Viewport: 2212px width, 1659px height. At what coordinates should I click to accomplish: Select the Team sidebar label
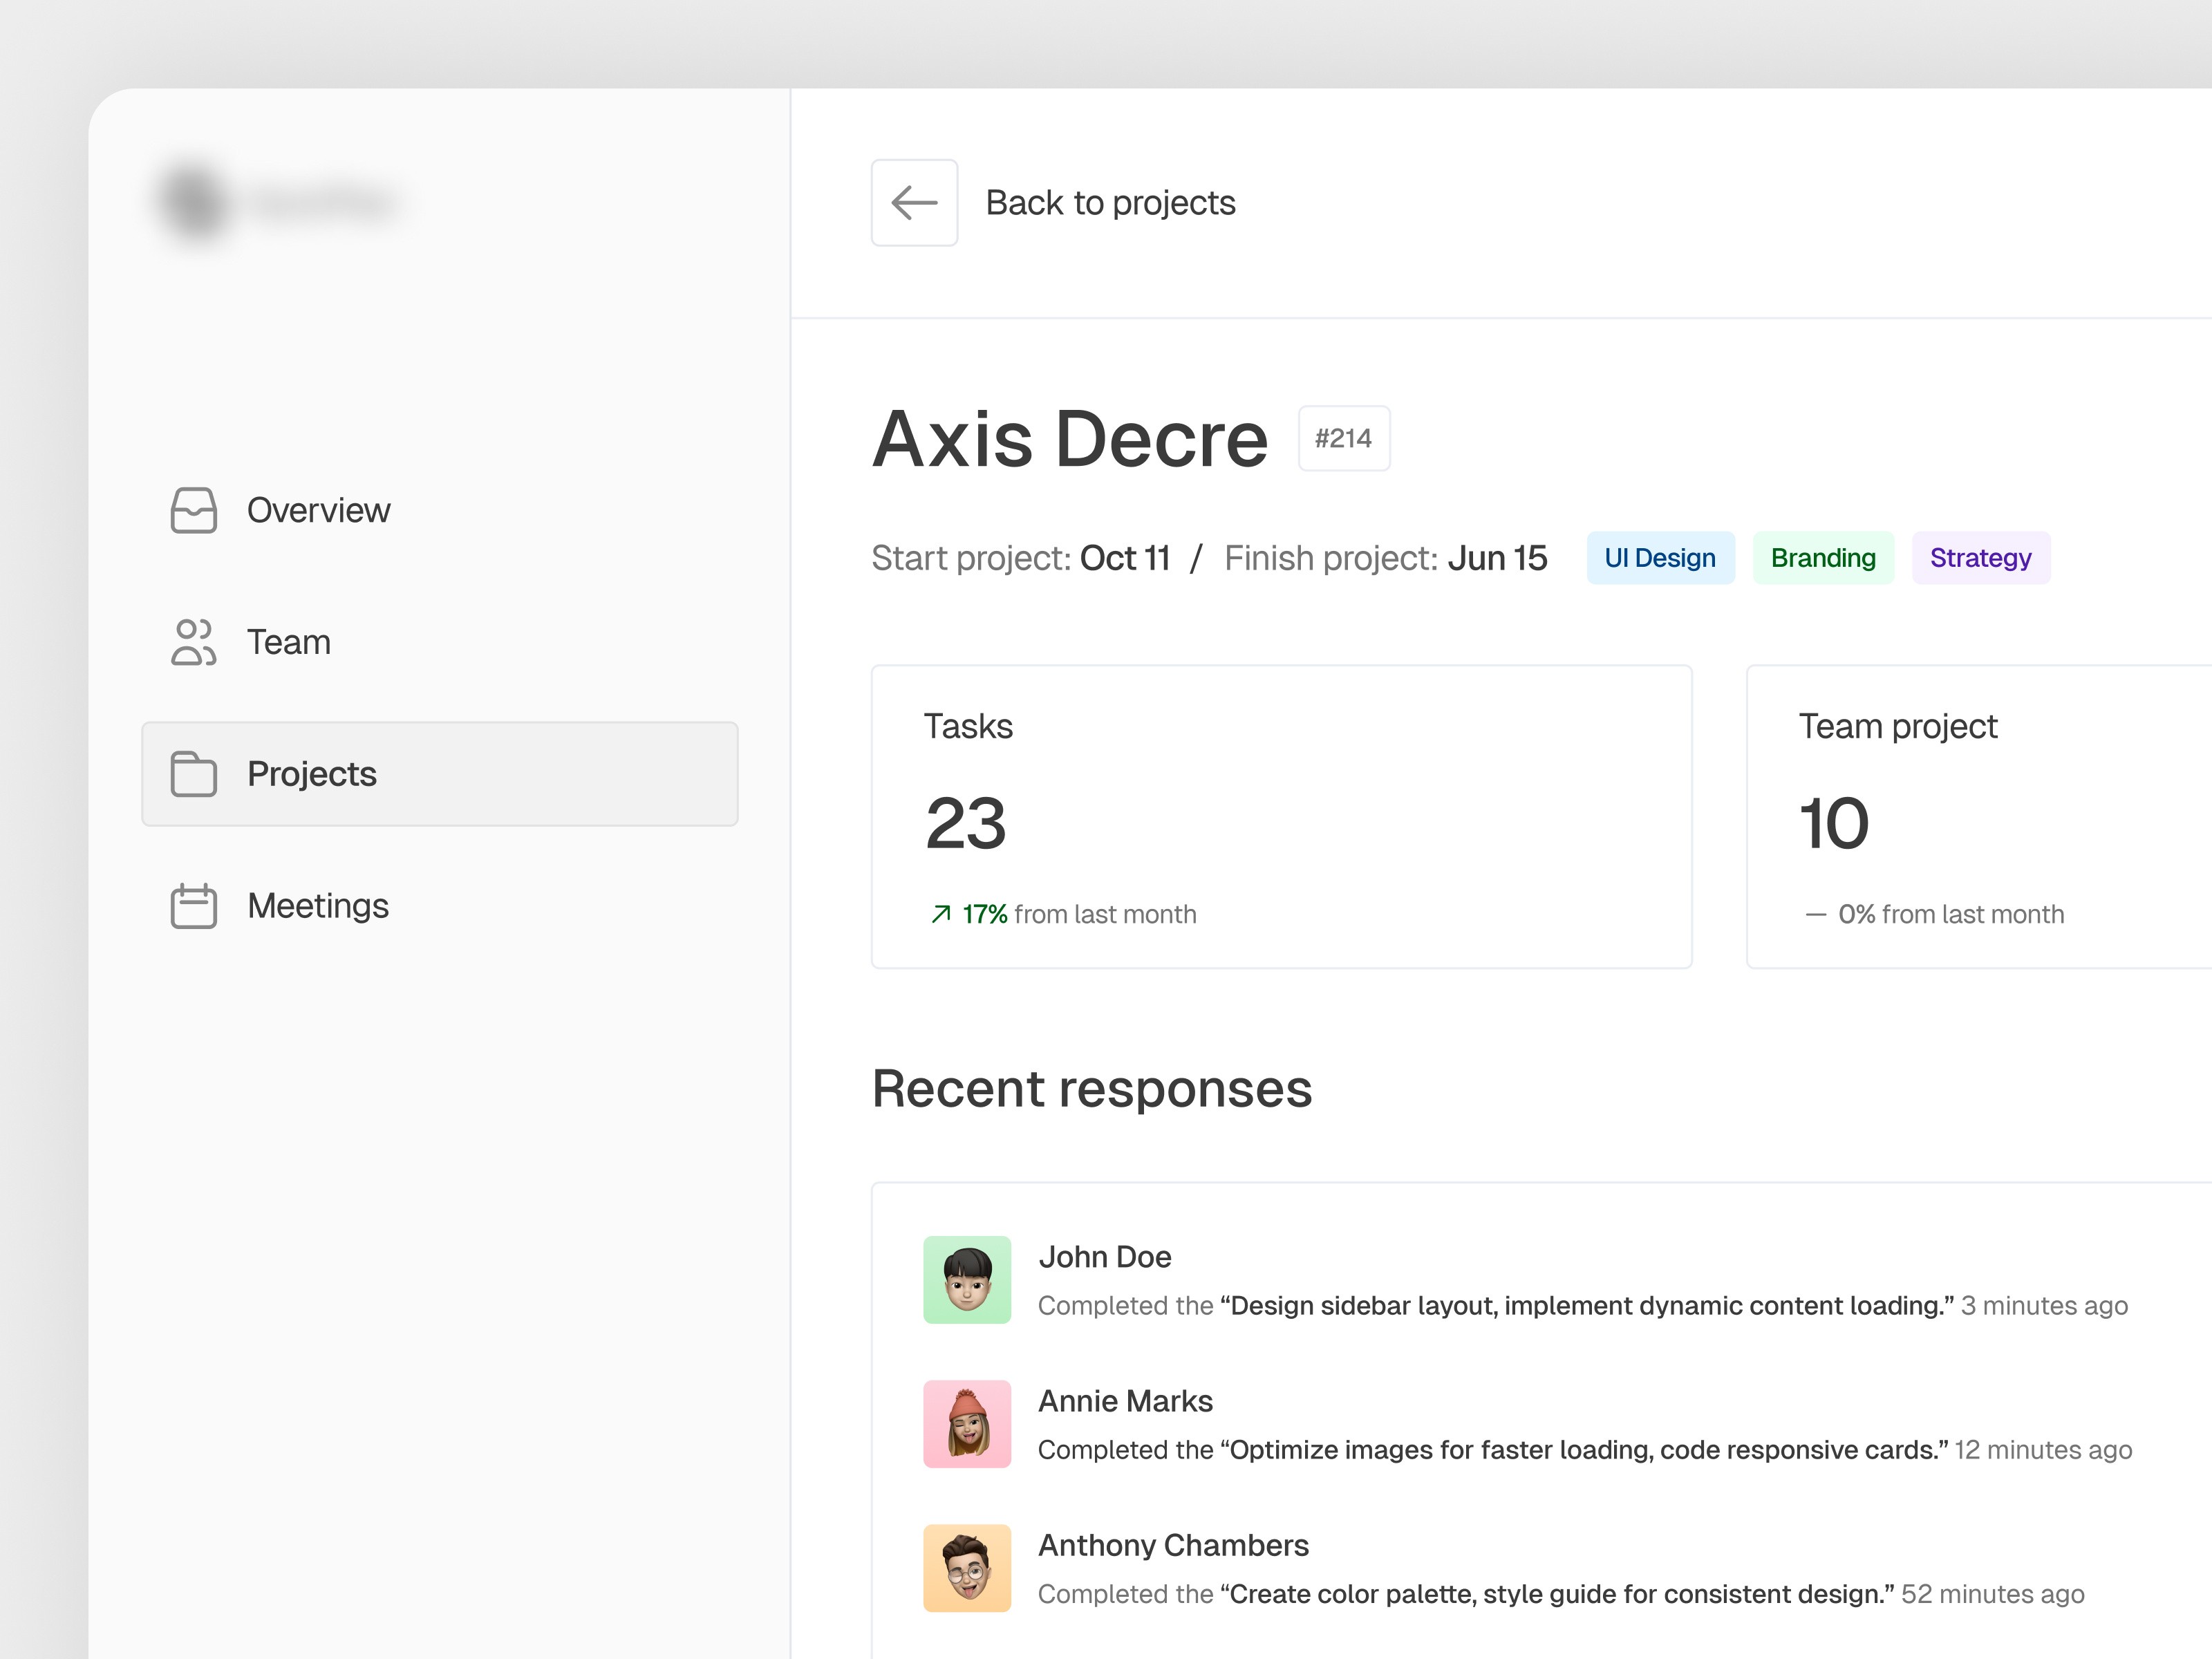(289, 642)
